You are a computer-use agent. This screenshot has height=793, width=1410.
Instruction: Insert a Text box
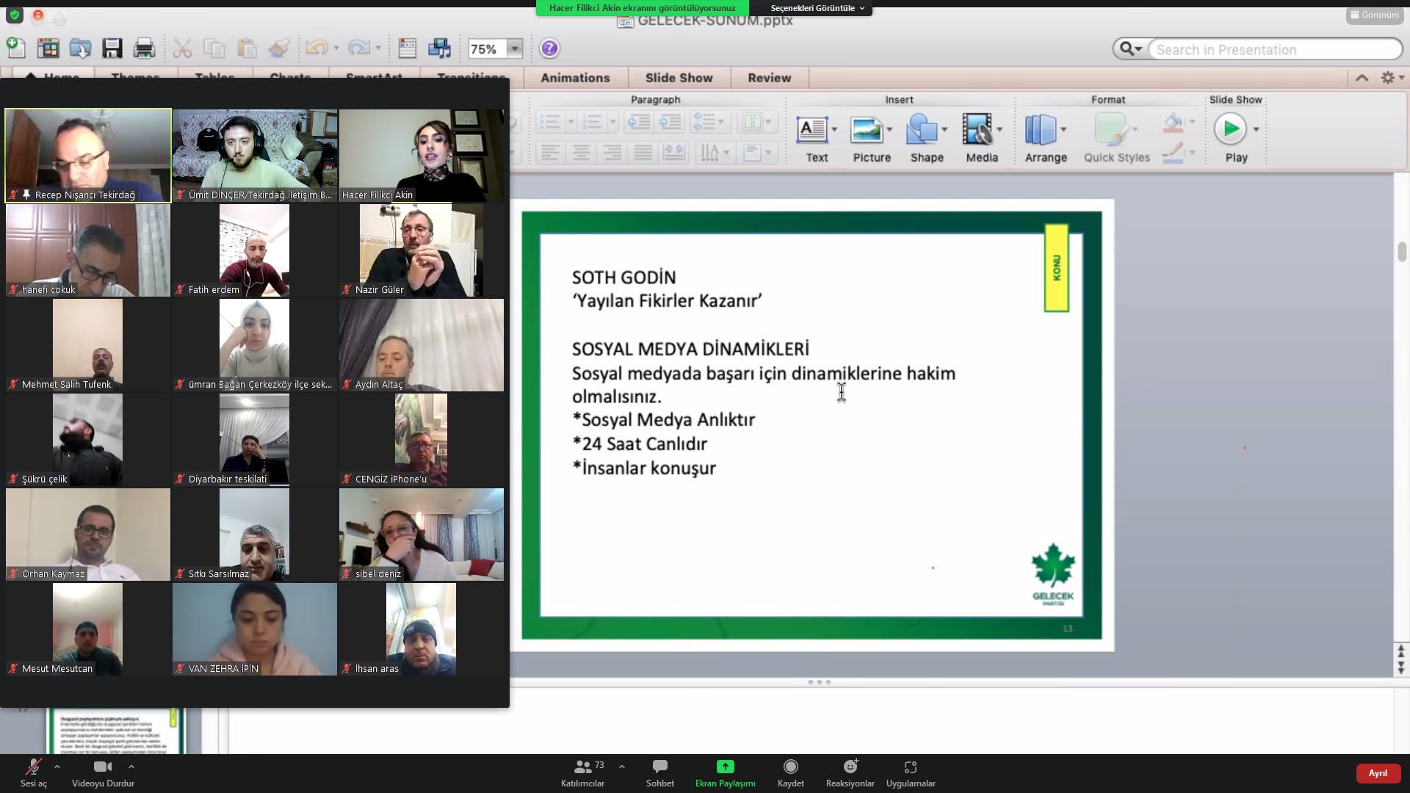click(x=817, y=140)
